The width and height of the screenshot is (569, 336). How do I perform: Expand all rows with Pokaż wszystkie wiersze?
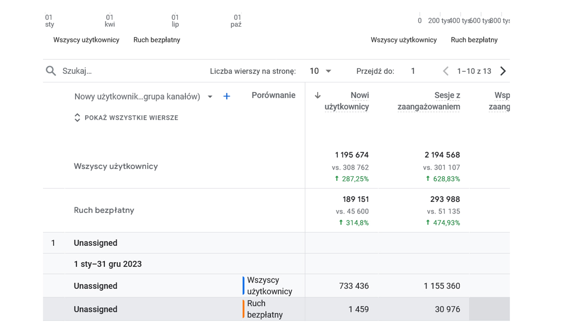tap(126, 118)
